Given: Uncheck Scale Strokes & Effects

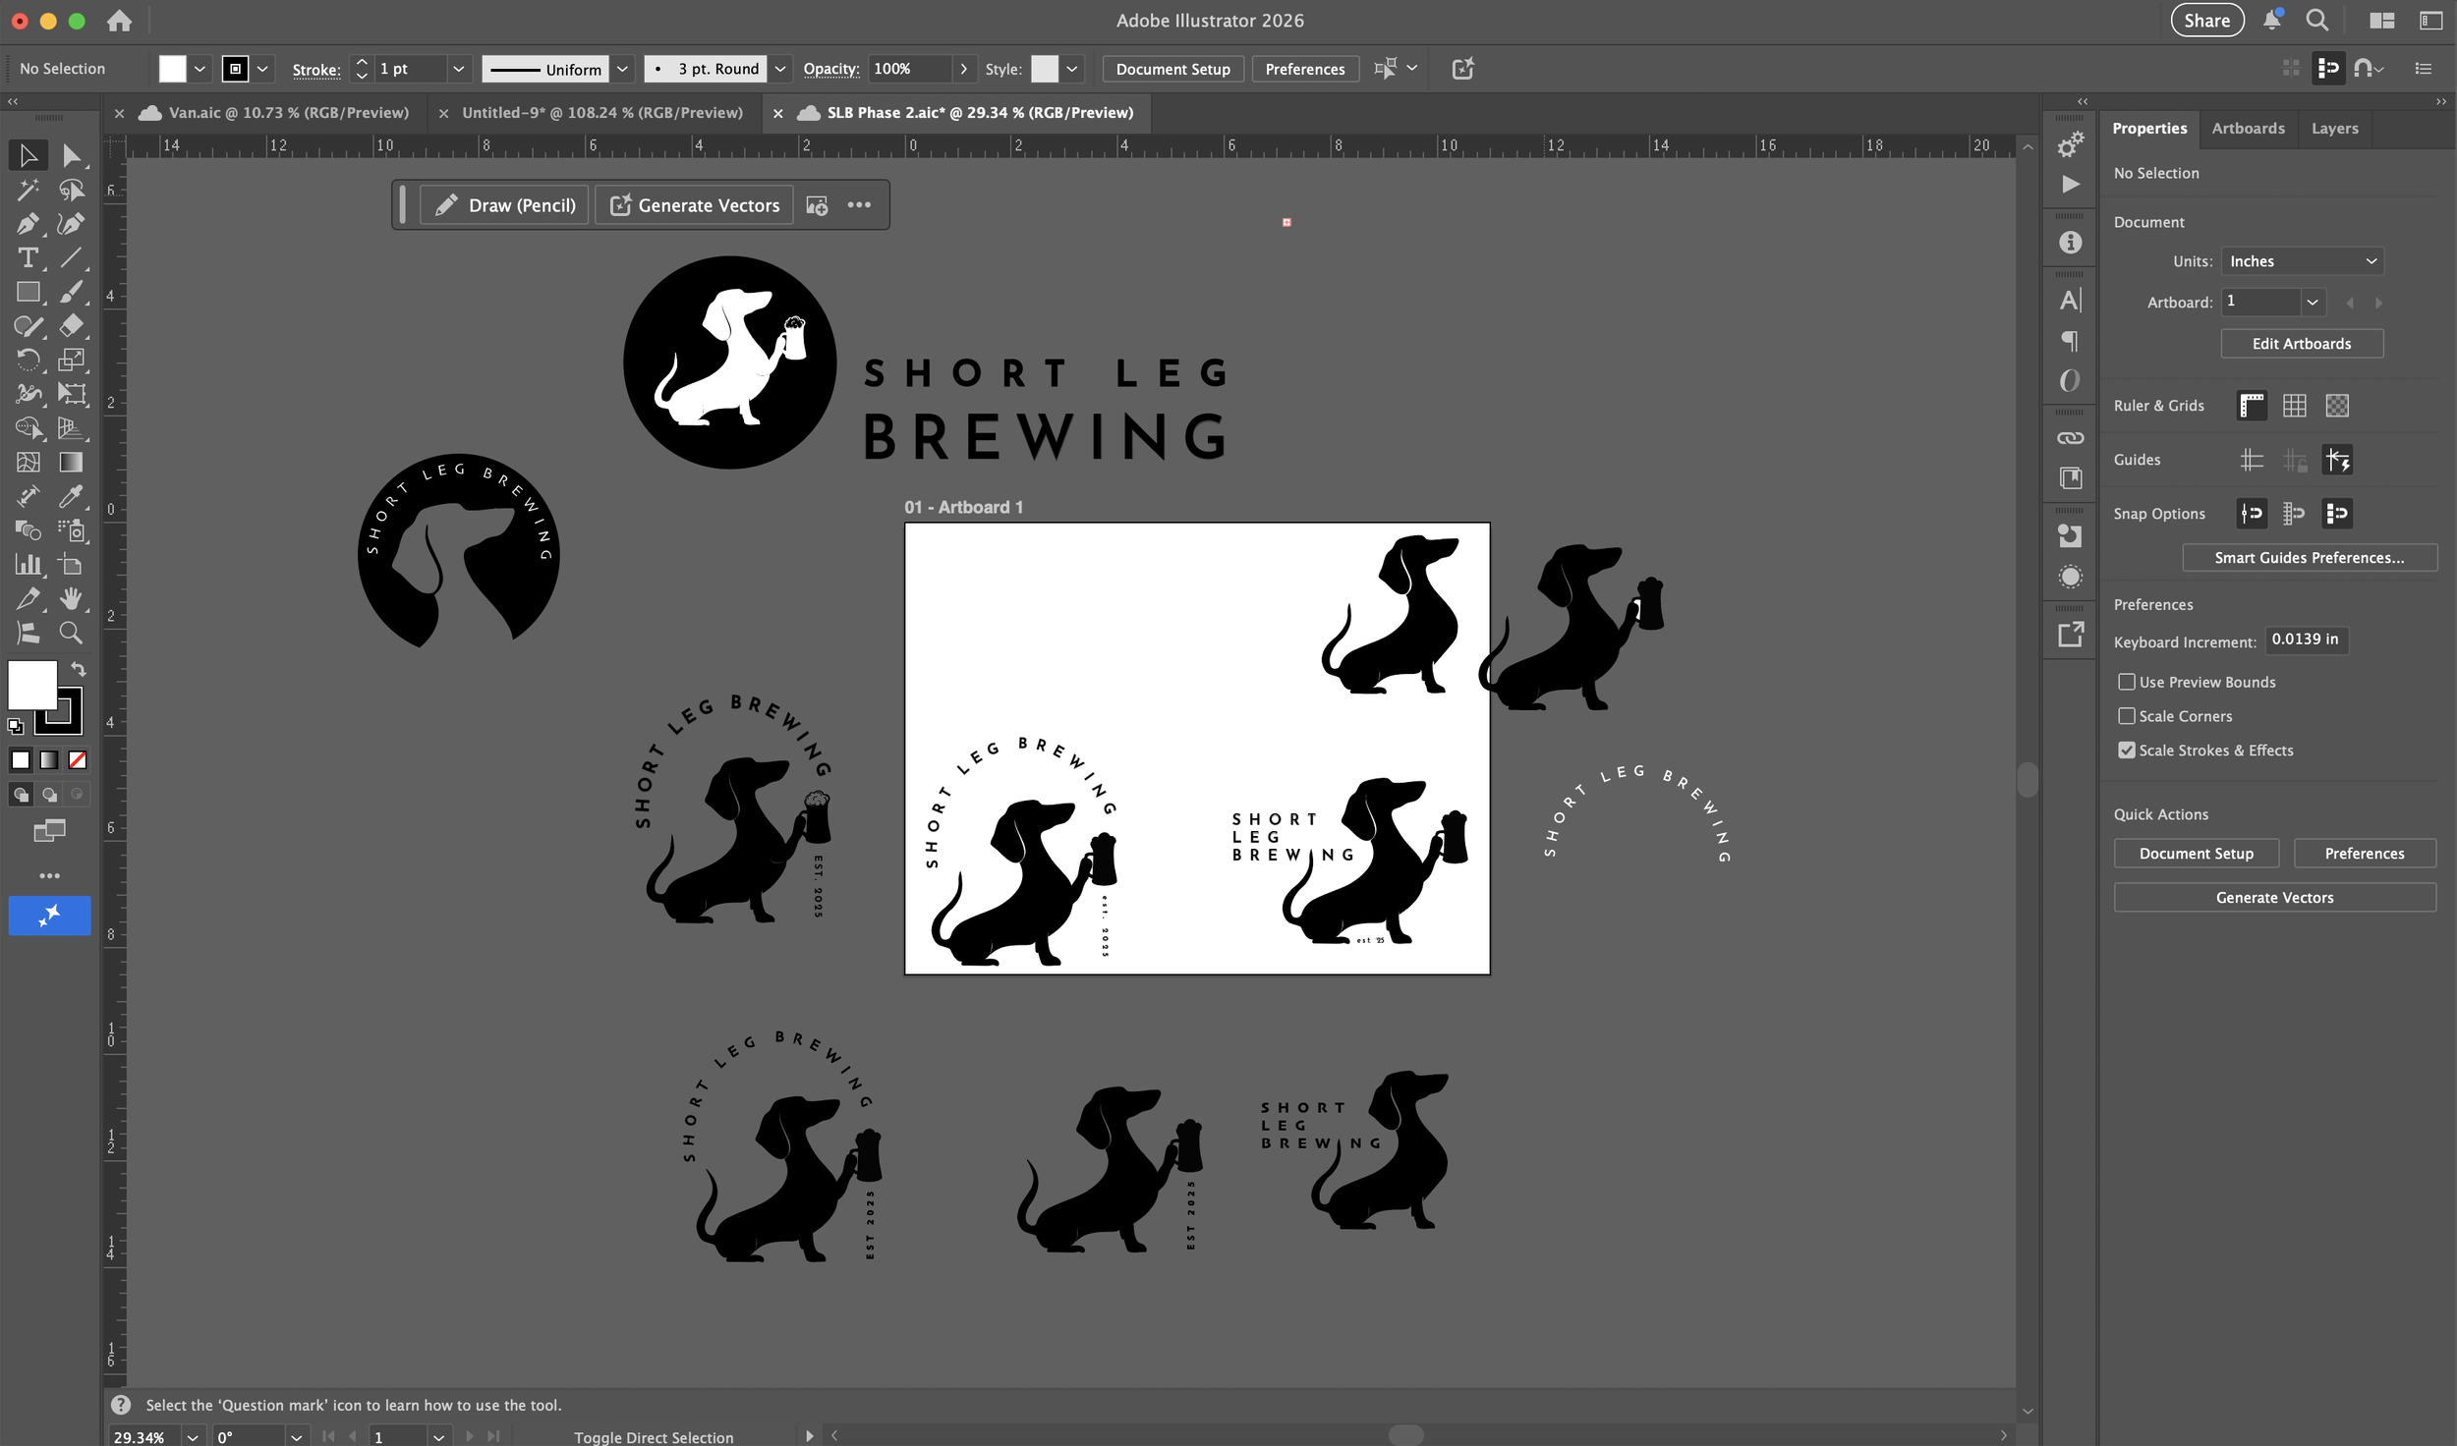Looking at the screenshot, I should click(2127, 751).
